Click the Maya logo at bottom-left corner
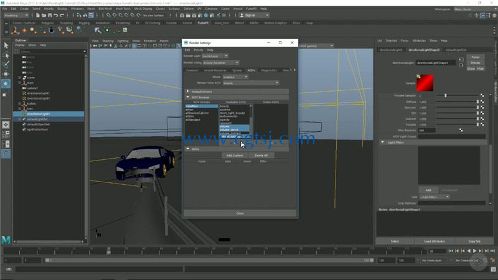The height and width of the screenshot is (280, 498). pyautogui.click(x=6, y=240)
